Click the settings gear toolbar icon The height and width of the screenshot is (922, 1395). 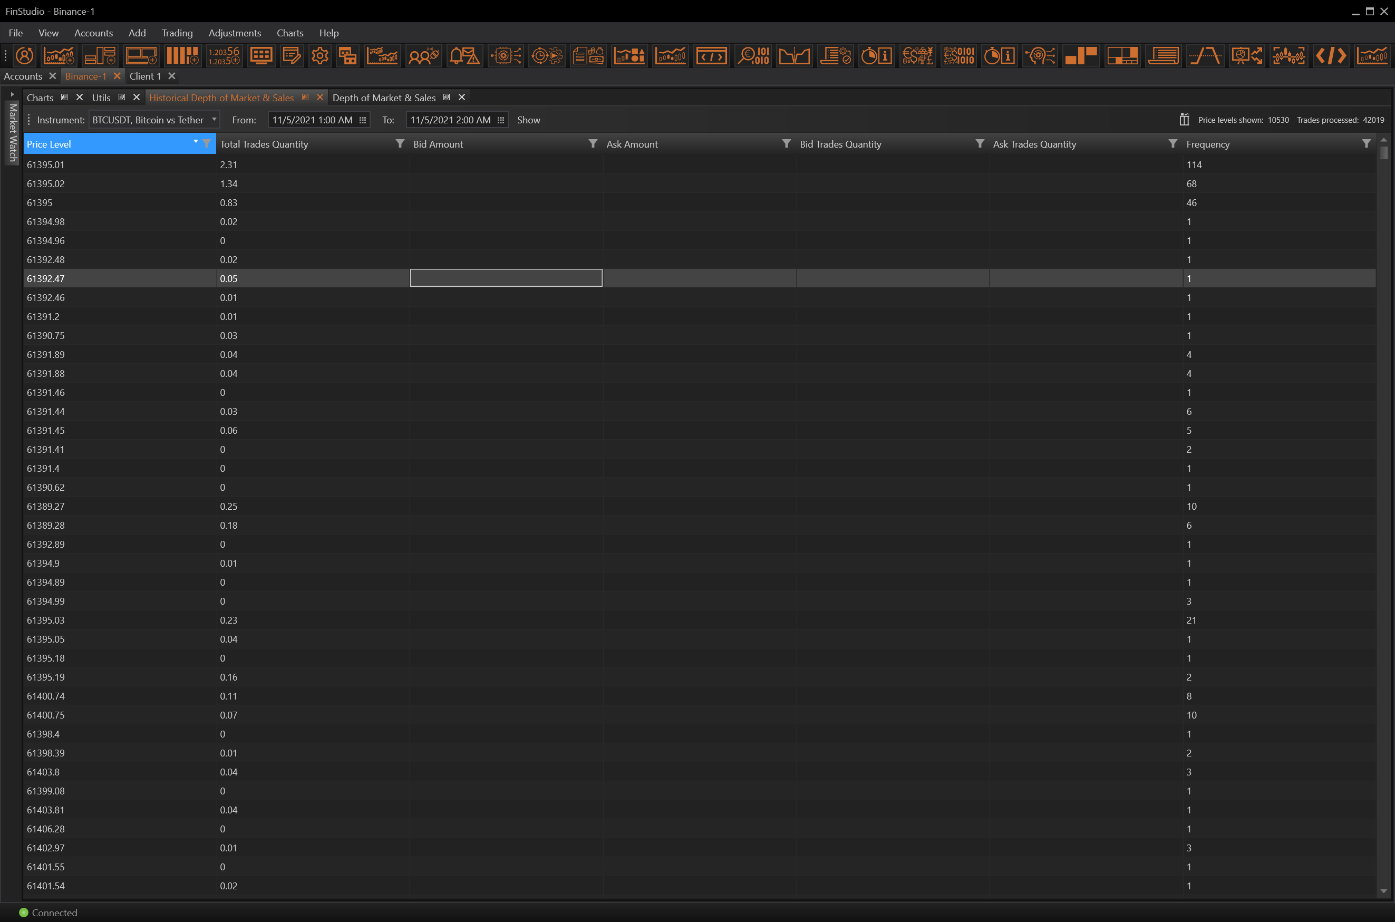click(x=320, y=56)
